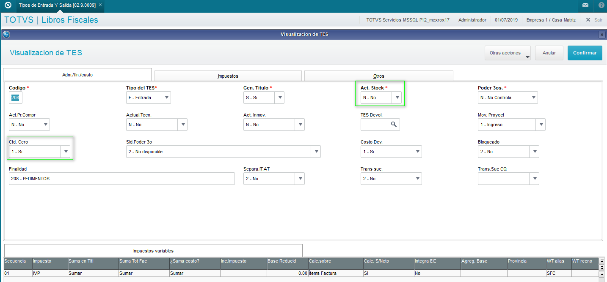This screenshot has height=282, width=607.
Task: Open the Trans.Suc CQ dropdown
Action: 535,179
